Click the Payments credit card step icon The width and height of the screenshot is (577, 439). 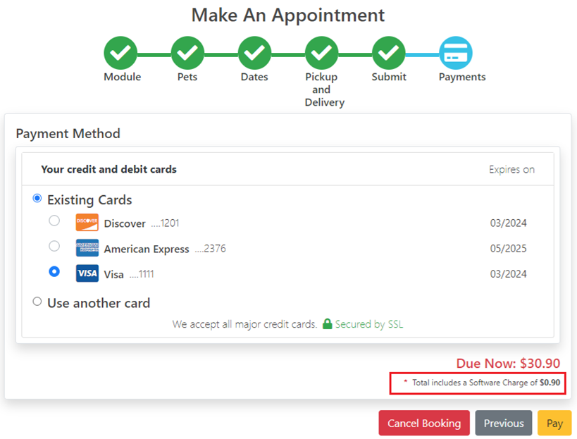[x=455, y=53]
